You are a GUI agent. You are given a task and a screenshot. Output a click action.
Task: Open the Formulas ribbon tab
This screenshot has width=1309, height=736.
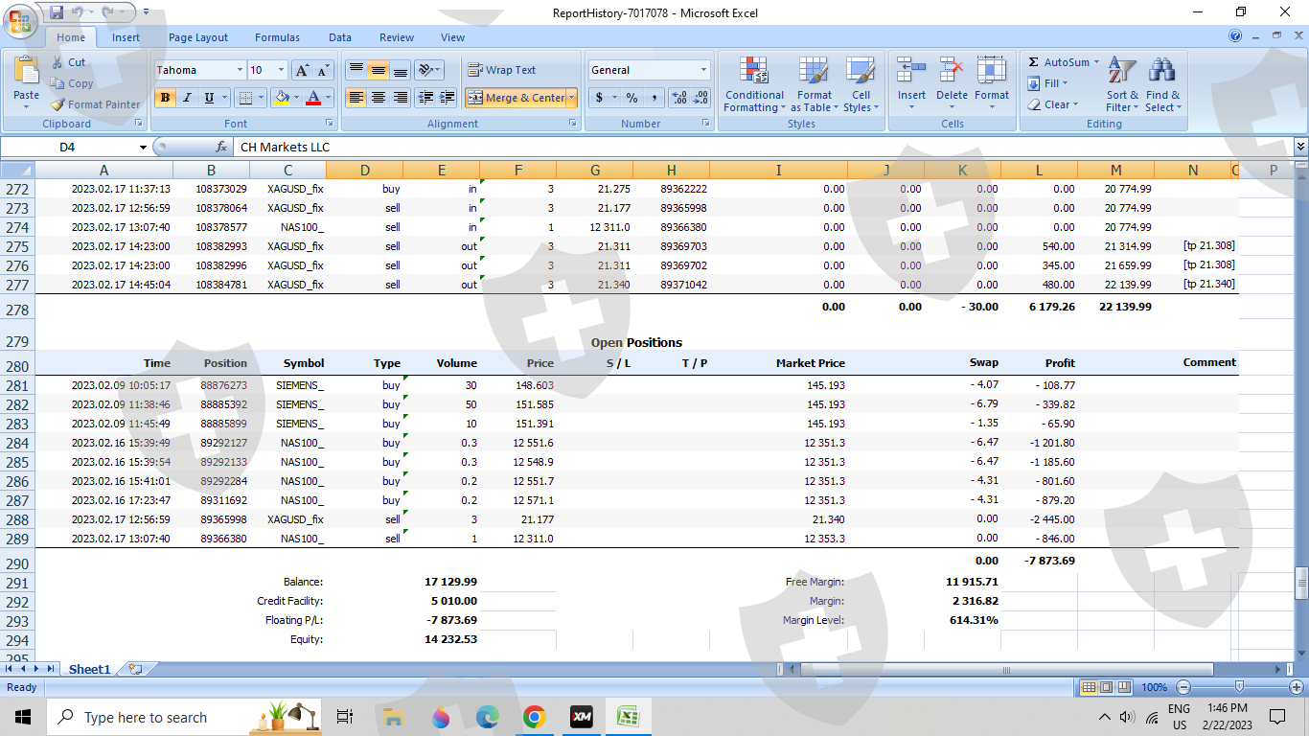click(277, 37)
